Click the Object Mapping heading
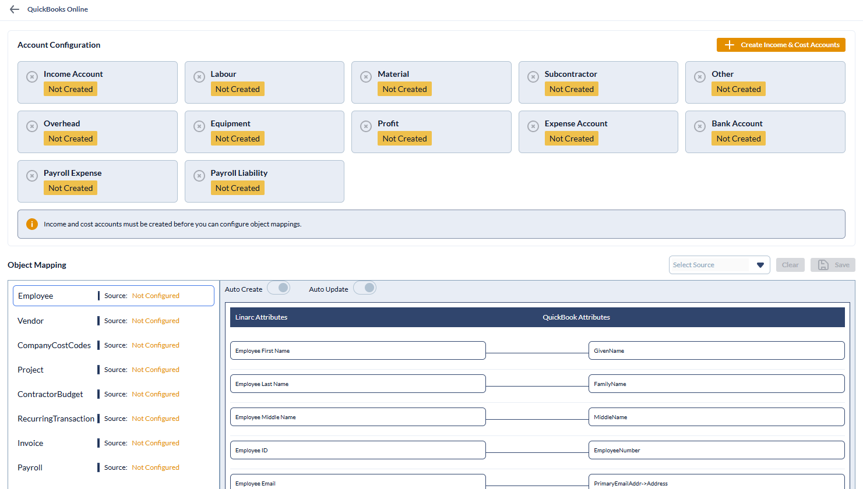Viewport: 863px width, 489px height. [x=37, y=265]
